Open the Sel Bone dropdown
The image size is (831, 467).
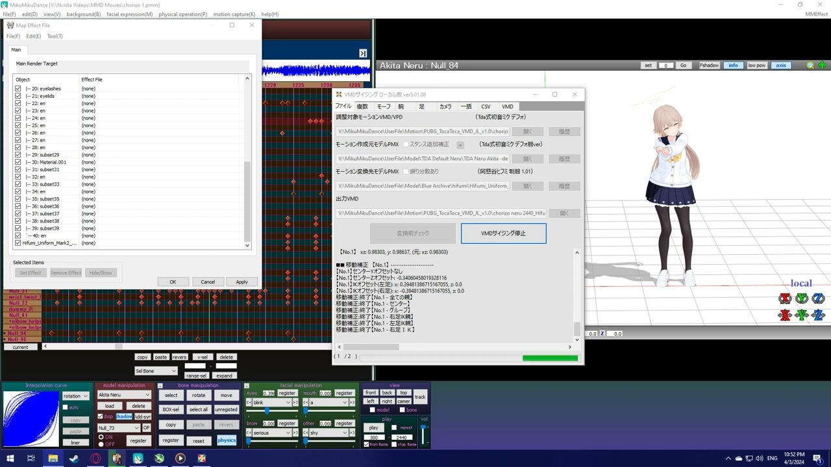pyautogui.click(x=156, y=371)
